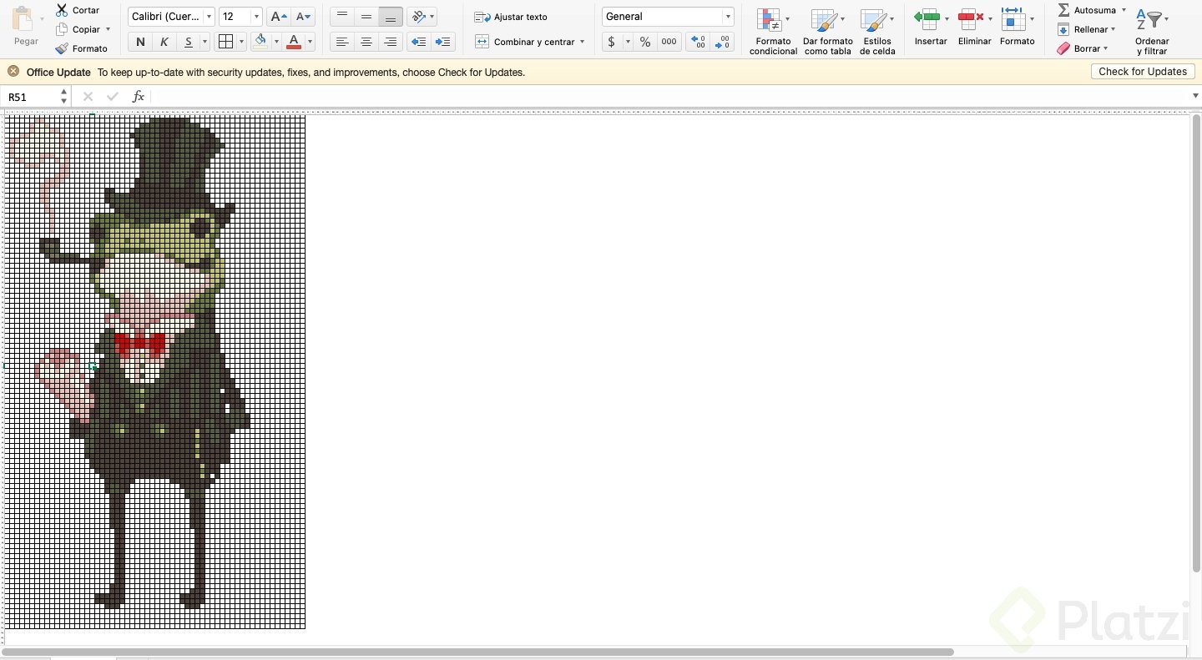Toggle italic with the K button

coord(164,42)
